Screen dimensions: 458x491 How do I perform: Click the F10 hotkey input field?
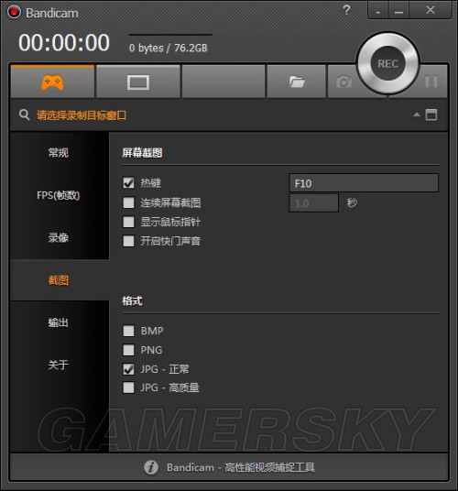pos(364,183)
